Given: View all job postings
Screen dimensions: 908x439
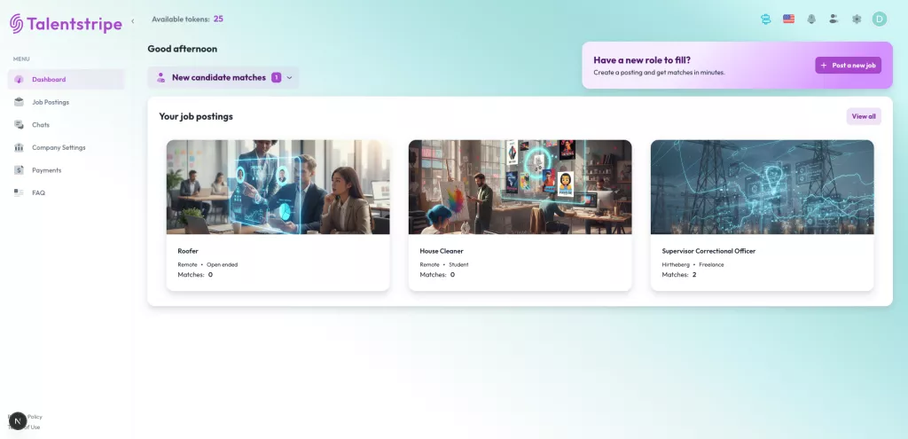Looking at the screenshot, I should tap(864, 116).
